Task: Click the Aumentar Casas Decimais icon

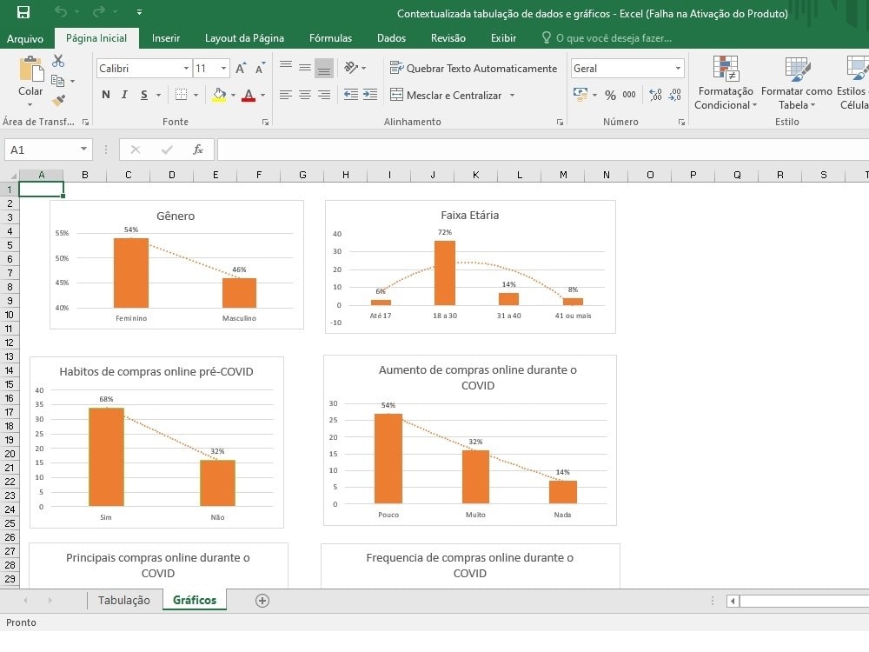Action: 655,94
